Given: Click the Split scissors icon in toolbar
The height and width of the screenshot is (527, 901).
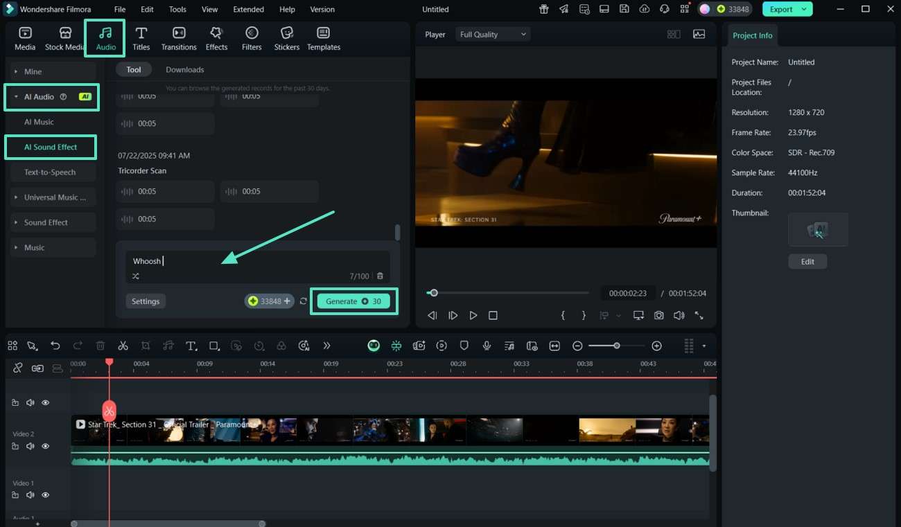Looking at the screenshot, I should [x=123, y=346].
